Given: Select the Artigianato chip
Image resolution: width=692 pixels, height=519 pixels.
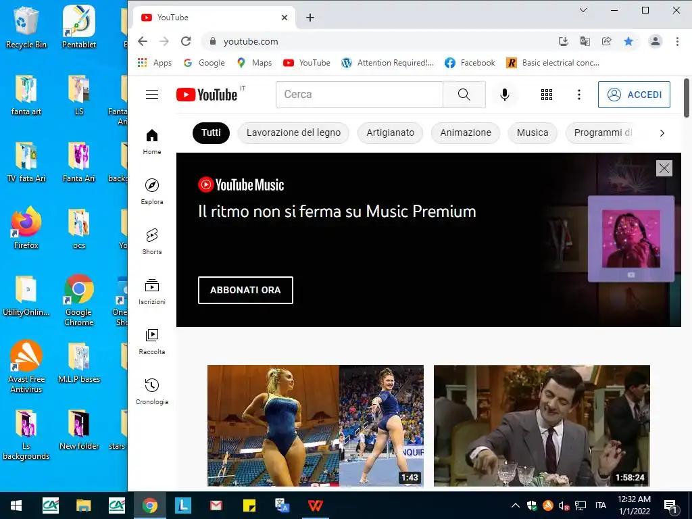Looking at the screenshot, I should point(390,133).
